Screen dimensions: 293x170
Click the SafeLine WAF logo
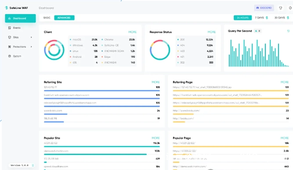(16, 8)
